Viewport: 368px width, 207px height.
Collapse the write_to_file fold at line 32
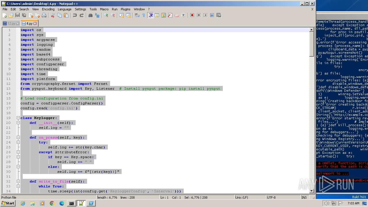pyautogui.click(x=18, y=181)
